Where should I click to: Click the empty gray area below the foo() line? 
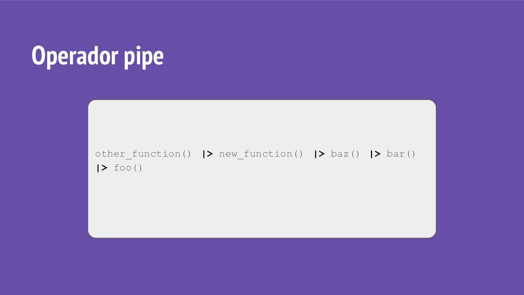point(261,206)
